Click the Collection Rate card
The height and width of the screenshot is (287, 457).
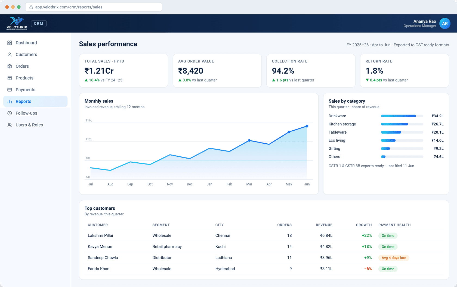pos(311,71)
